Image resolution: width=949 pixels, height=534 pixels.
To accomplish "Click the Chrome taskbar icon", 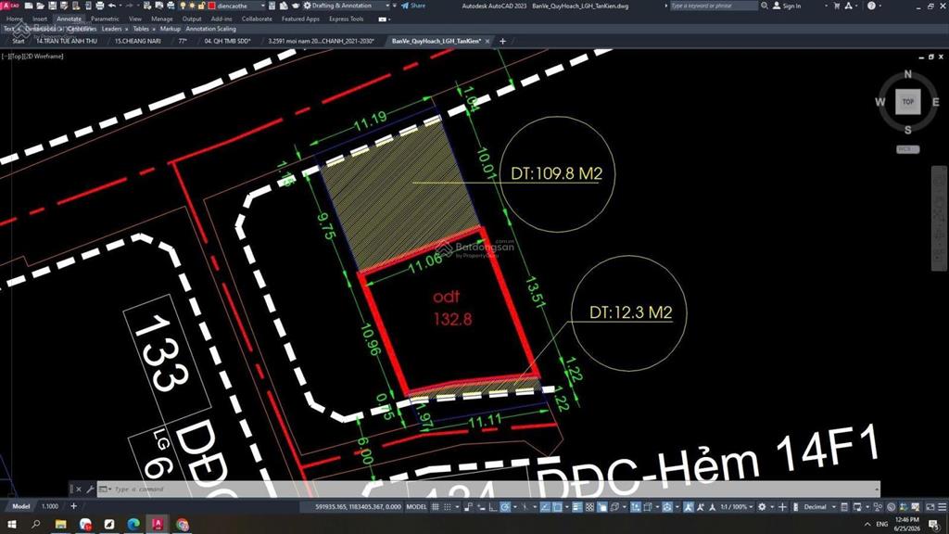I will point(183,524).
